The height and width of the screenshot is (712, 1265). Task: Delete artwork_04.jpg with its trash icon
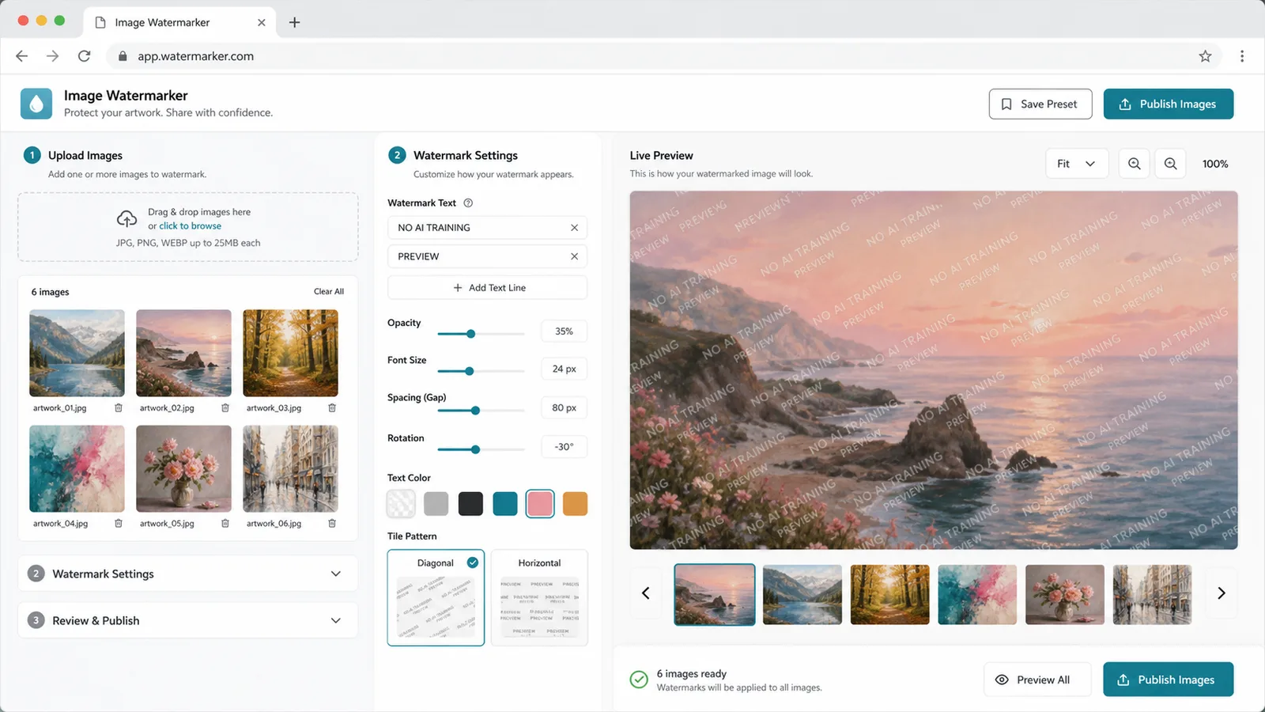pos(119,524)
